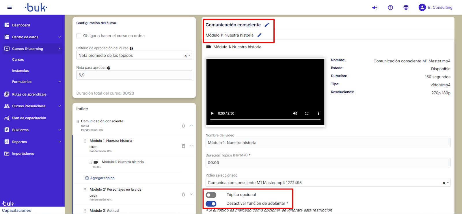Viewport: 462px width, 214px height.
Task: Open the announcements megaphone icon
Action: point(375,7)
